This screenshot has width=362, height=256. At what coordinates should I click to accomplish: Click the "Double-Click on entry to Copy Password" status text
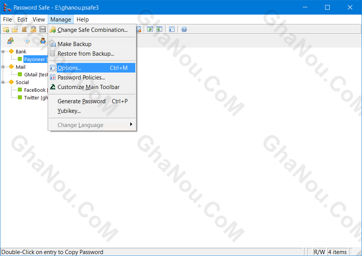pos(52,252)
